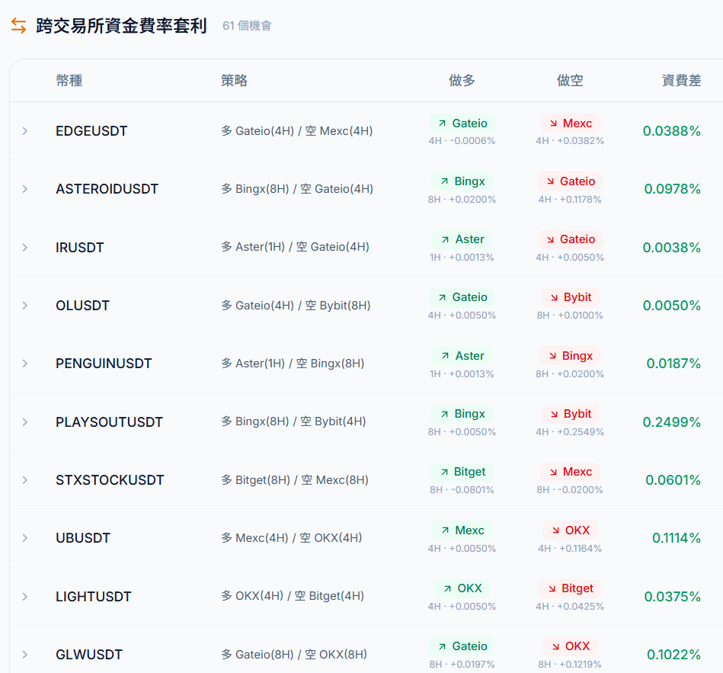The image size is (723, 673).
Task: Click the Bybit short badge for OLUSDT
Action: tap(570, 297)
